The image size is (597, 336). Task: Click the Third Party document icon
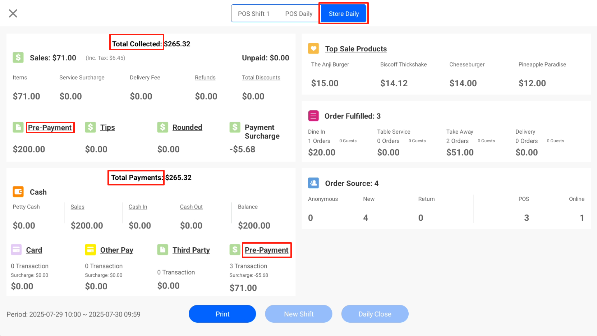click(x=163, y=250)
